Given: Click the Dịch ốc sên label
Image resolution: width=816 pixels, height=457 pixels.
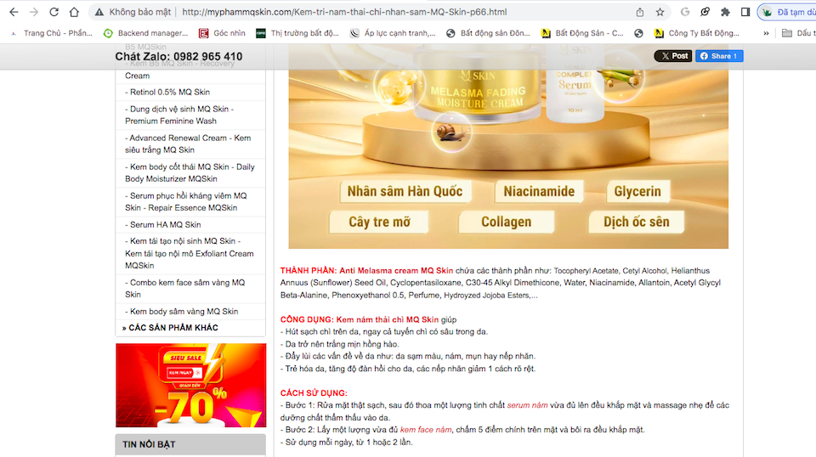Looking at the screenshot, I should [x=636, y=222].
